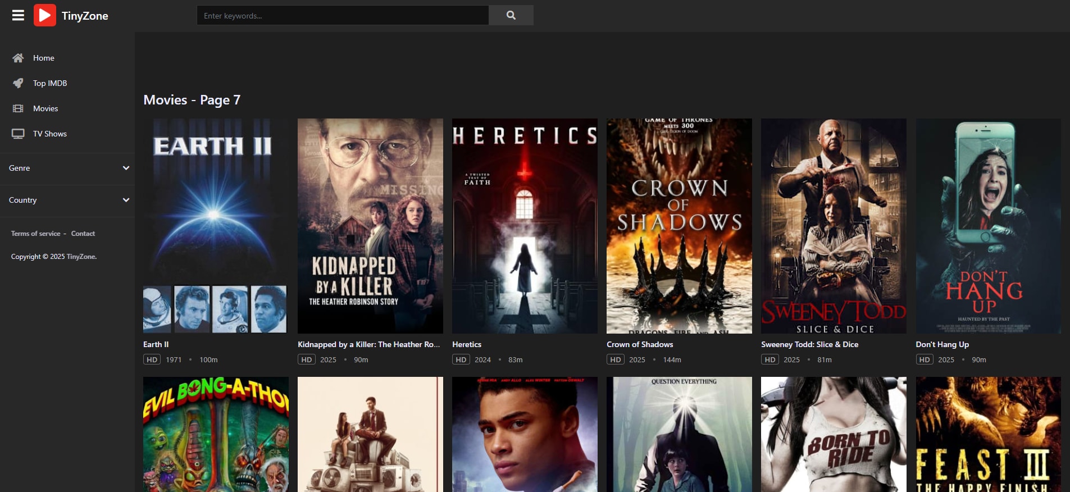Click the Movies - Page 7 heading
This screenshot has width=1070, height=492.
click(192, 100)
